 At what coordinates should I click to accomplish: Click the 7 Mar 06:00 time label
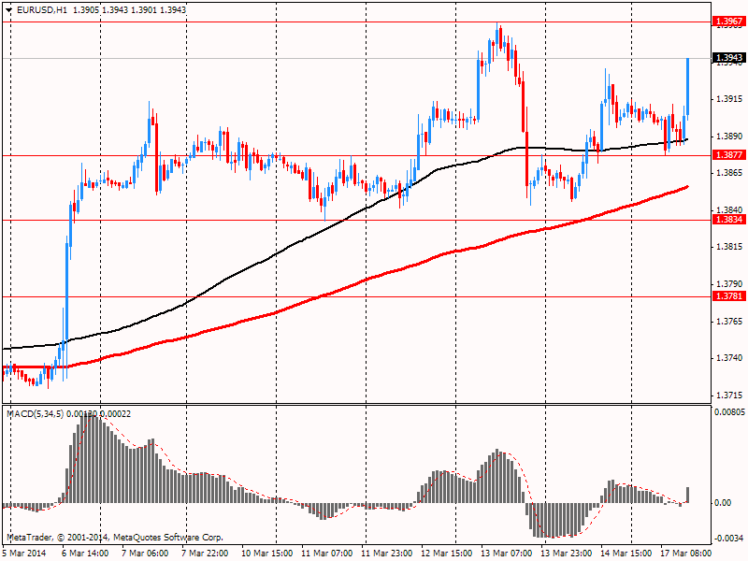coord(145,554)
